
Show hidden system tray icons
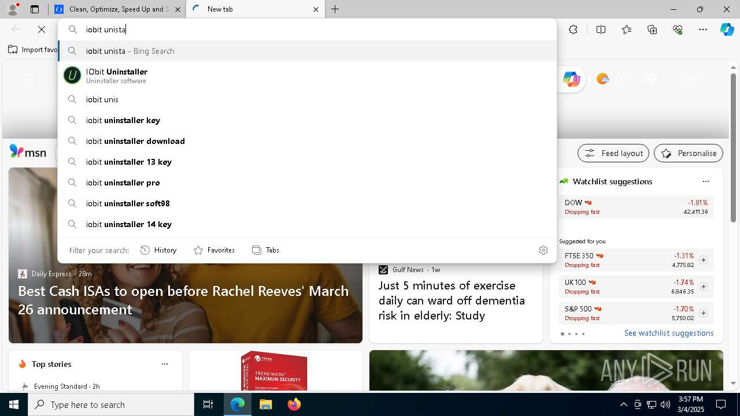tap(623, 404)
